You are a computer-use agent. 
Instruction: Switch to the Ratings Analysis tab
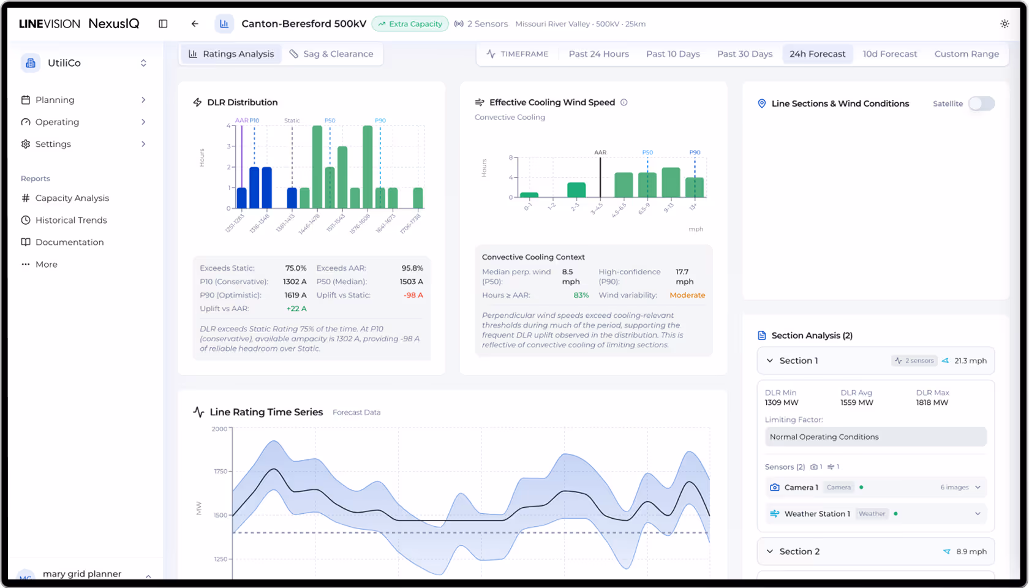click(x=232, y=54)
